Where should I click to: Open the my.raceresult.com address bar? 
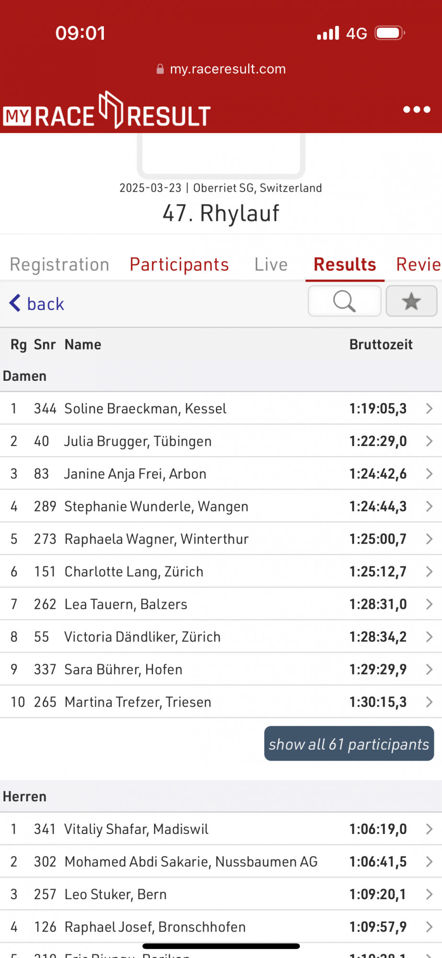pyautogui.click(x=227, y=69)
